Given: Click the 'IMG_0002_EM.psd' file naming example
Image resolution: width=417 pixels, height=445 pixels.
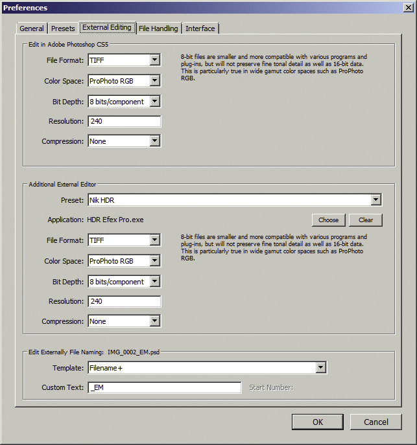Looking at the screenshot, I should click(x=133, y=352).
